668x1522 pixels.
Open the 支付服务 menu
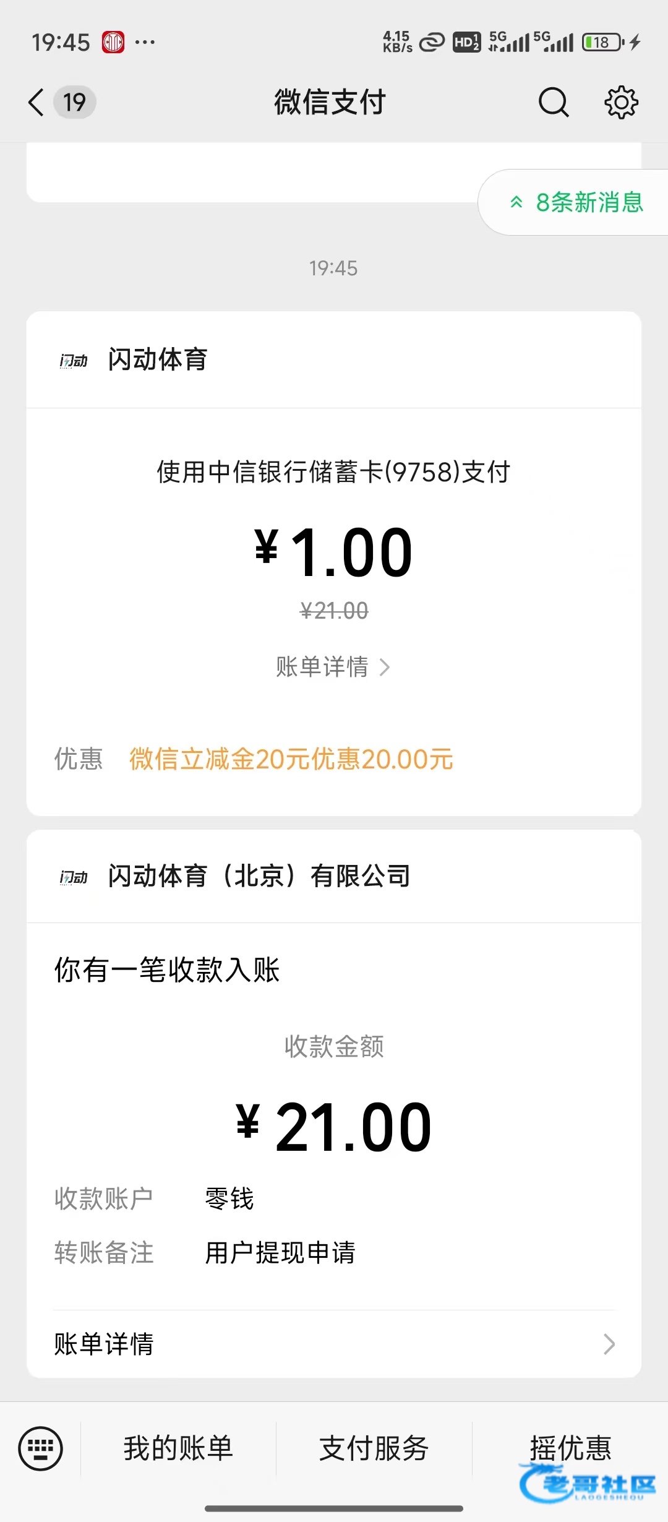click(x=374, y=1448)
